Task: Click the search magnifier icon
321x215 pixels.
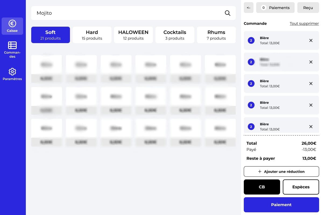Action: tap(227, 13)
